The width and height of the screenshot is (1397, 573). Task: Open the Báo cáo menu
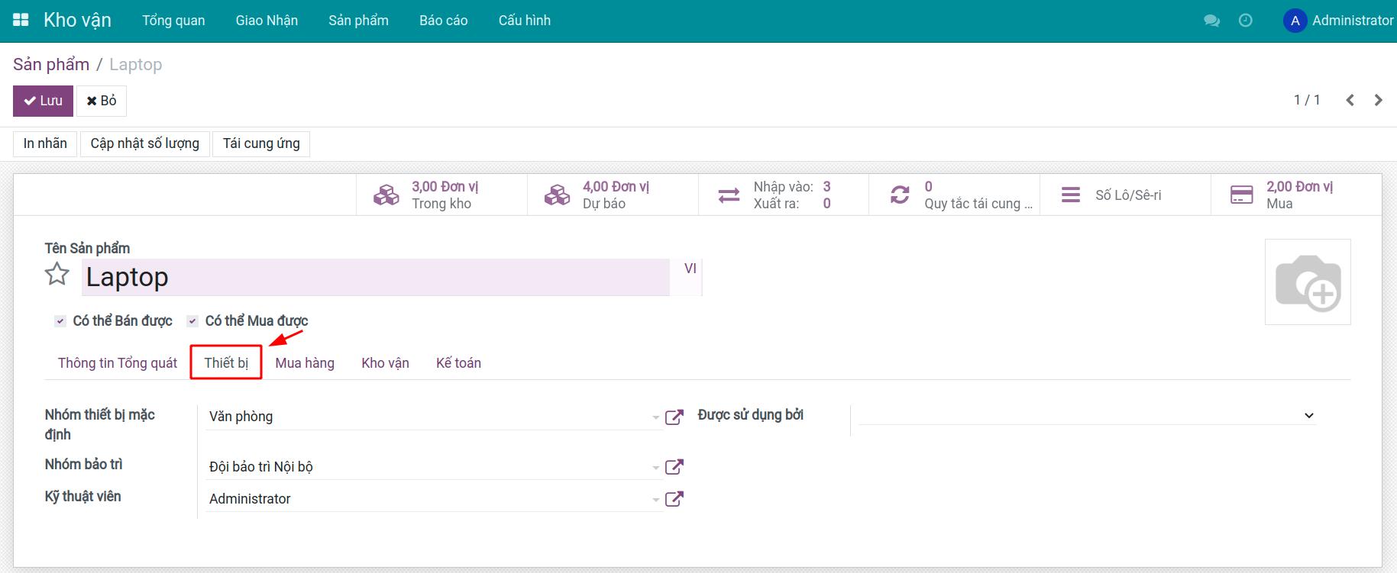443,21
